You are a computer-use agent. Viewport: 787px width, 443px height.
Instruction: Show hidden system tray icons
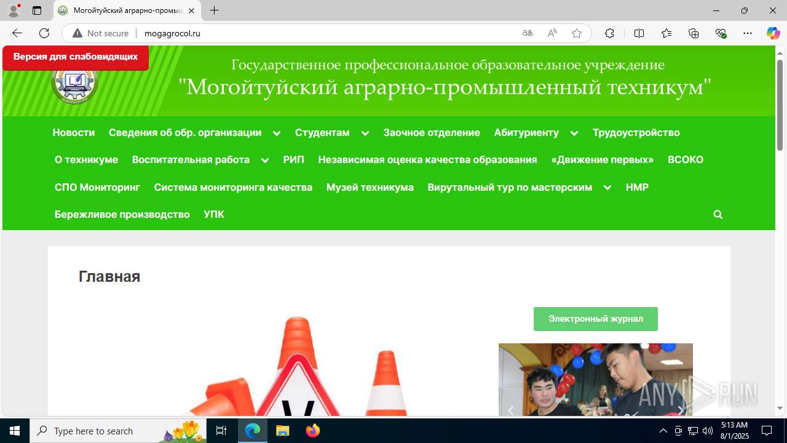[x=663, y=431]
